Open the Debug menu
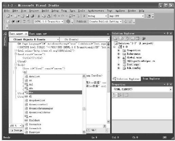 (55, 11)
